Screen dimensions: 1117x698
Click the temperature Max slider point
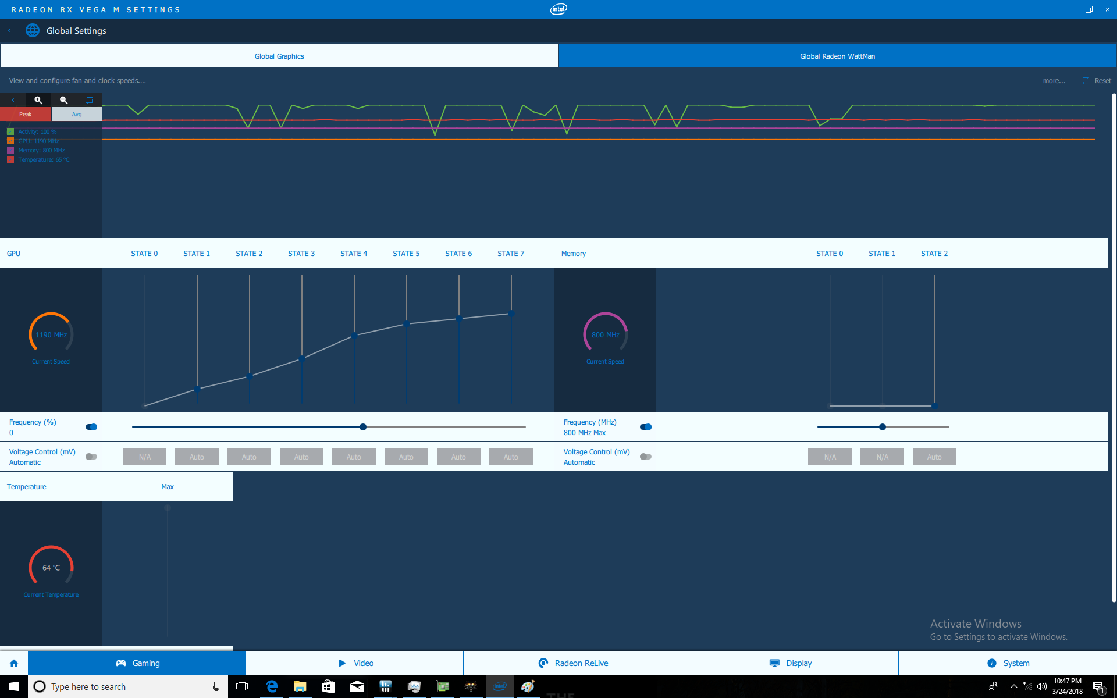point(168,508)
